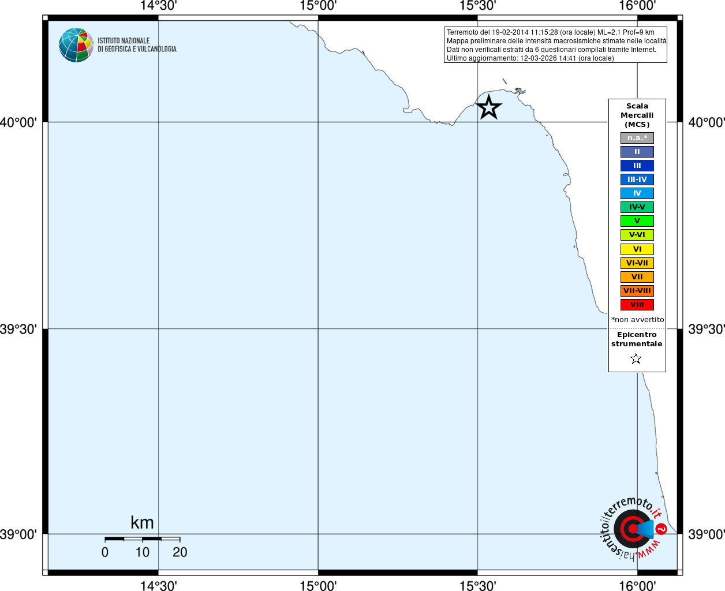
Task: Select the IV-V intensity legend swatch
Action: point(637,207)
